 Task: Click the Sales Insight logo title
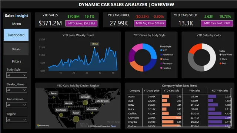tap(16, 16)
